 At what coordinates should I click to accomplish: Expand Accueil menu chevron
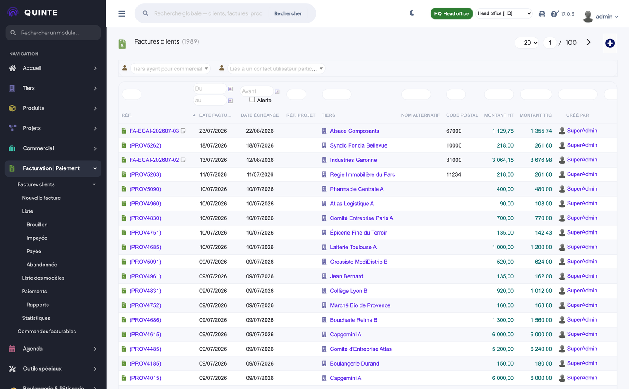pos(95,68)
